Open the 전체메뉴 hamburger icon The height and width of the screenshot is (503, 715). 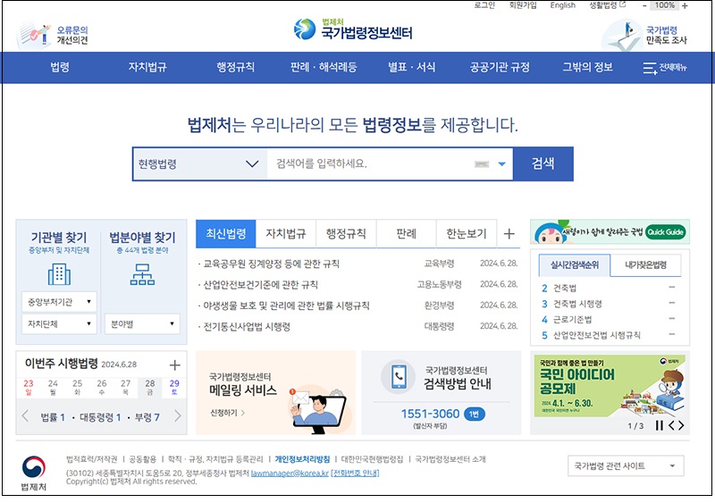(x=650, y=69)
